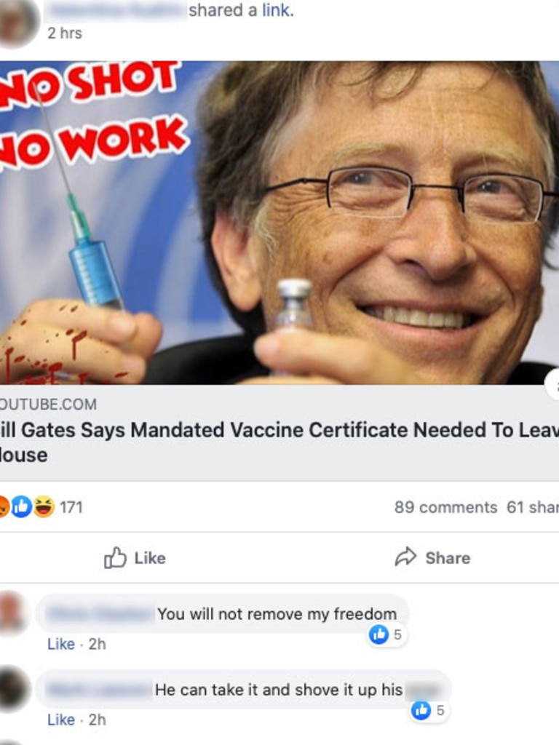
Task: Click like count badge on freedom comment
Action: 386,634
